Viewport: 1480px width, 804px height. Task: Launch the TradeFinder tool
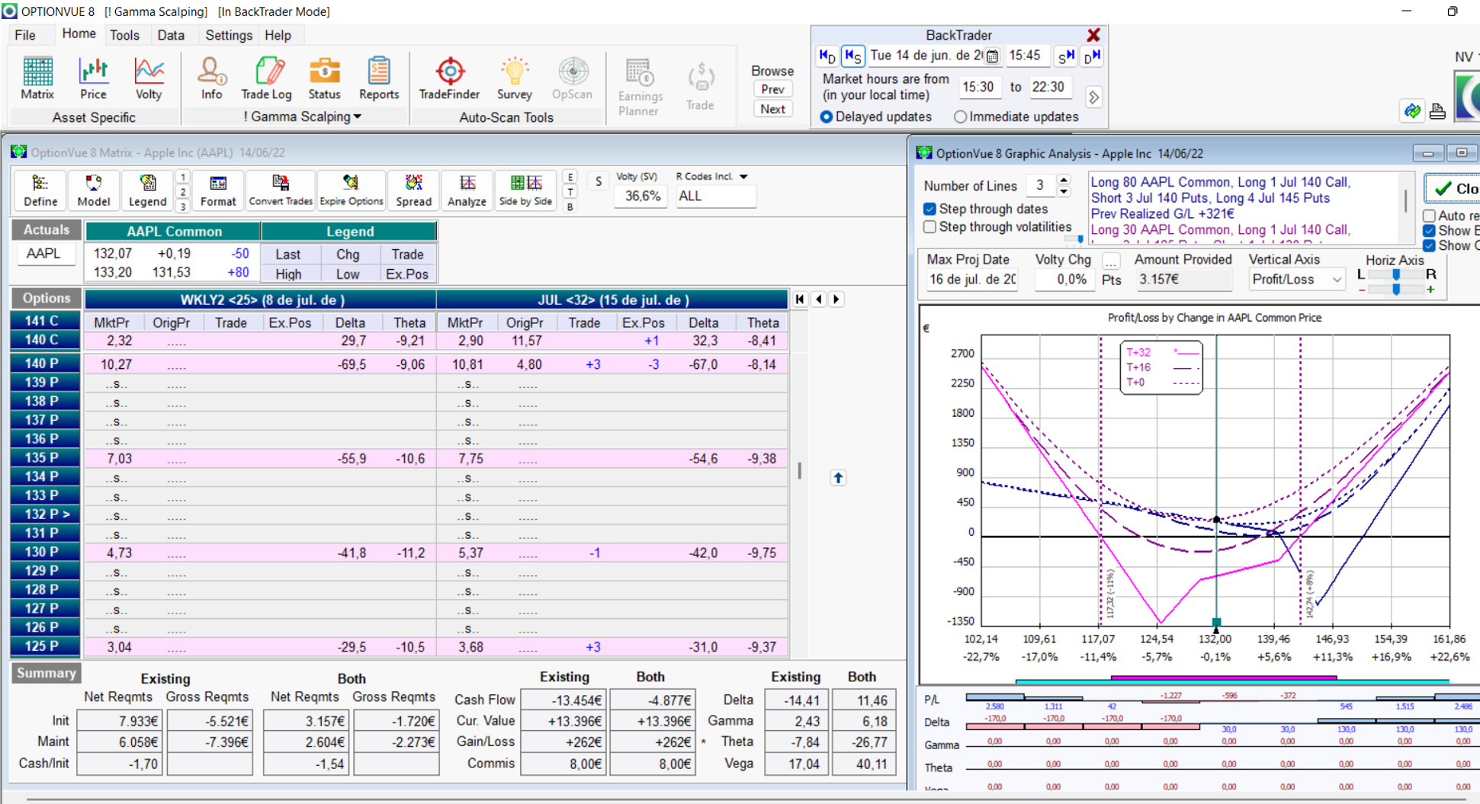[x=449, y=78]
